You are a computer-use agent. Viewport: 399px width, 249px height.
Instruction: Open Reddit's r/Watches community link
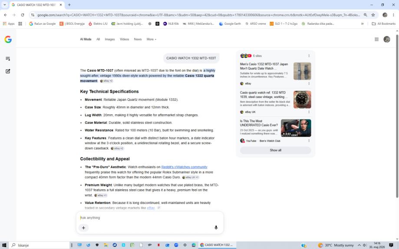[184, 167]
